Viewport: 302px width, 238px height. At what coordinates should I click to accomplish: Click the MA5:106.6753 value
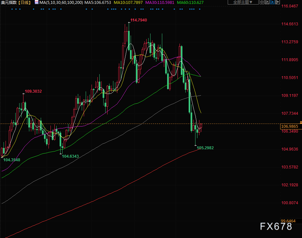tap(98, 3)
